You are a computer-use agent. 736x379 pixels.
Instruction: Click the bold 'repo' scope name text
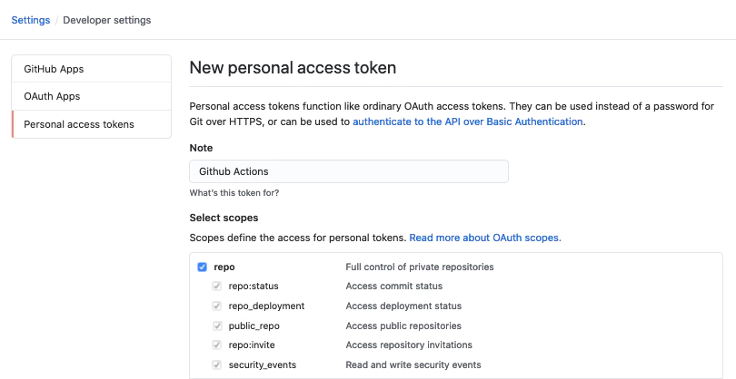pyautogui.click(x=224, y=267)
